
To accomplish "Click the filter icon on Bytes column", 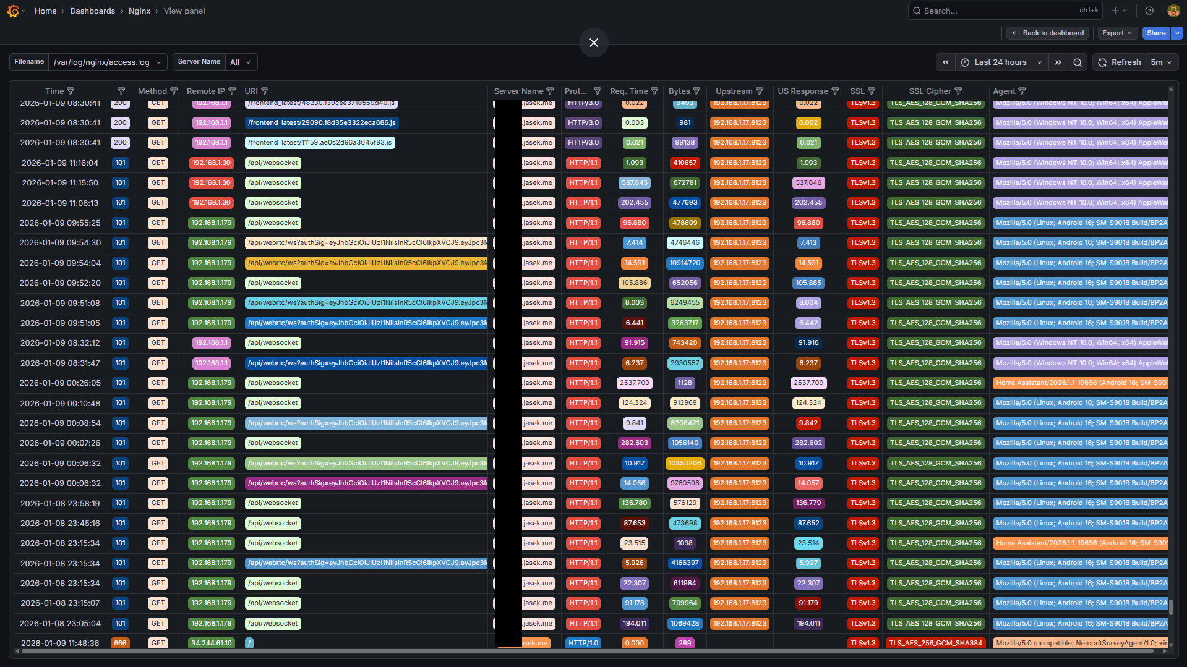I will pos(696,91).
